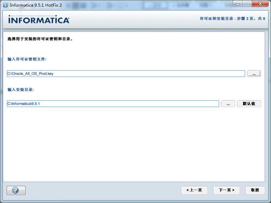271x203 pixels.
Task: Proceed to the next page (下一页)
Action: tap(227, 190)
